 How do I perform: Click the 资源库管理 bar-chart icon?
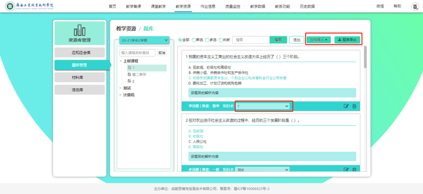click(80, 30)
